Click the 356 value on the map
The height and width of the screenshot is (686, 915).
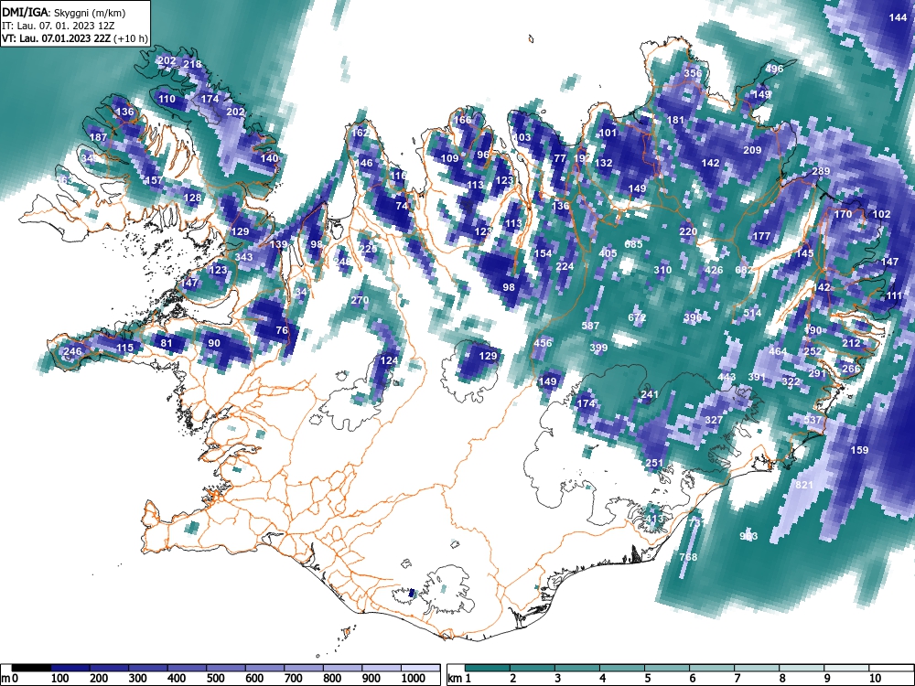pyautogui.click(x=693, y=73)
